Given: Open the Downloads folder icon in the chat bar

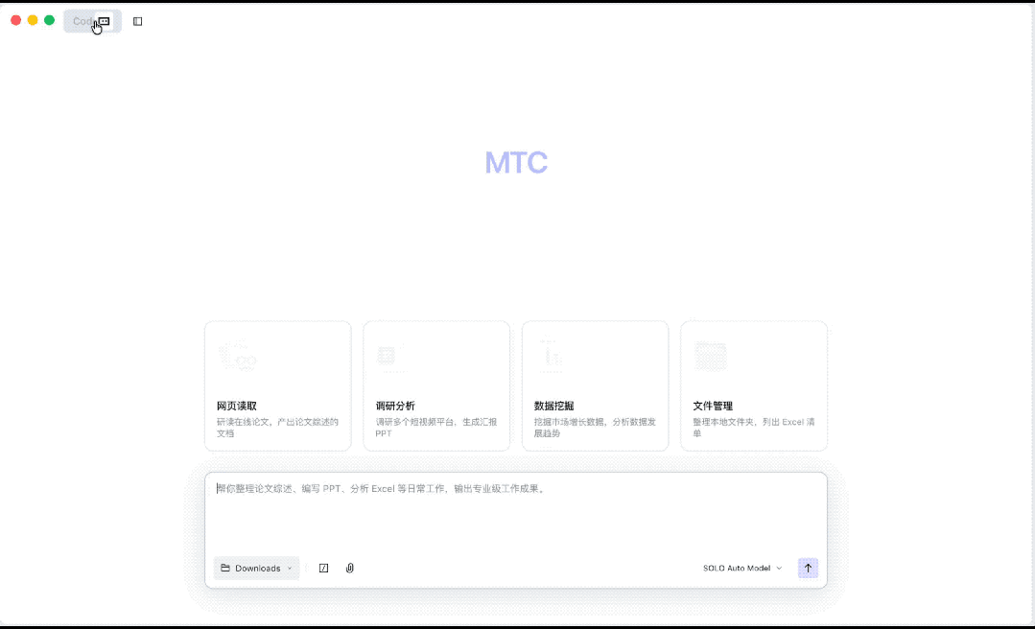Looking at the screenshot, I should pos(224,568).
